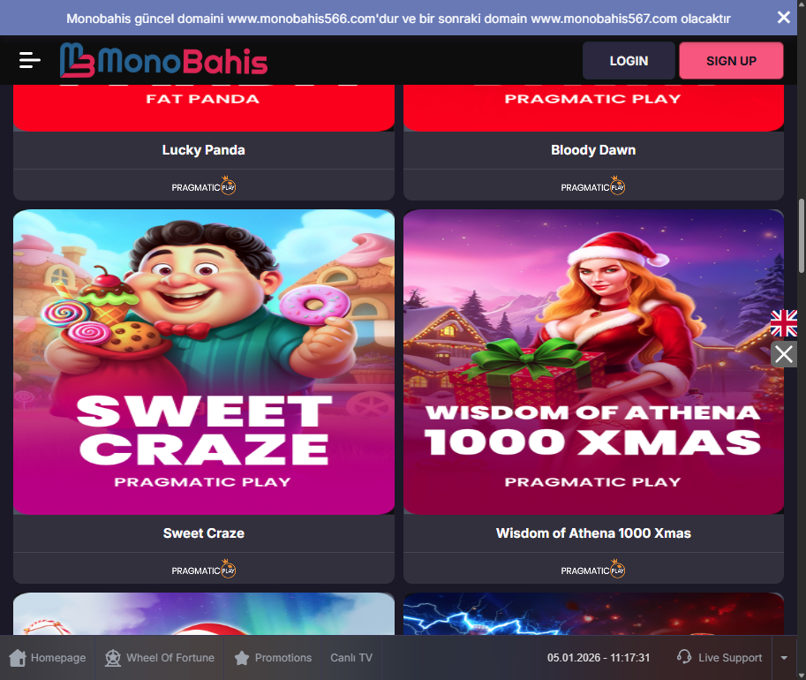
Task: Open Canlı TV tab
Action: (x=351, y=657)
